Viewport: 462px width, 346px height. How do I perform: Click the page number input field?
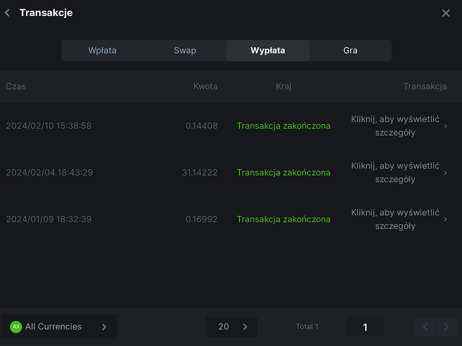(x=365, y=327)
